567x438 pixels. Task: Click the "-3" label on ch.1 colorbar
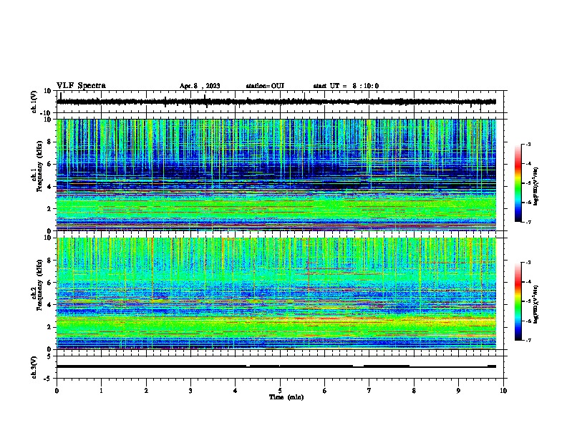pos(528,144)
